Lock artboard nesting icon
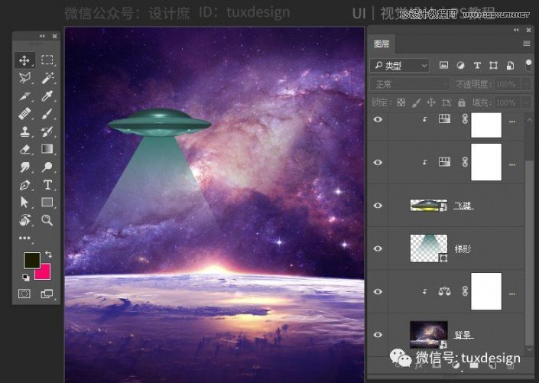Viewport: 539px width, 383px height. click(446, 102)
